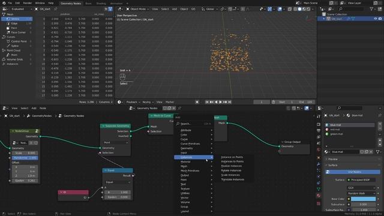Open the Equal operation dropdown on compare node
This screenshot has width=384, height=216.
(x=117, y=182)
